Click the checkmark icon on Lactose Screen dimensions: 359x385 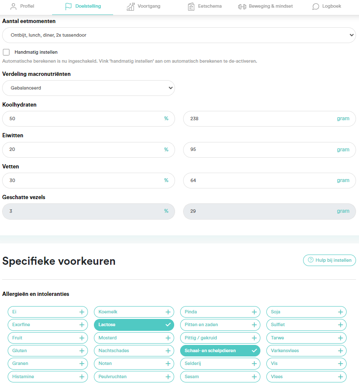tap(168, 325)
